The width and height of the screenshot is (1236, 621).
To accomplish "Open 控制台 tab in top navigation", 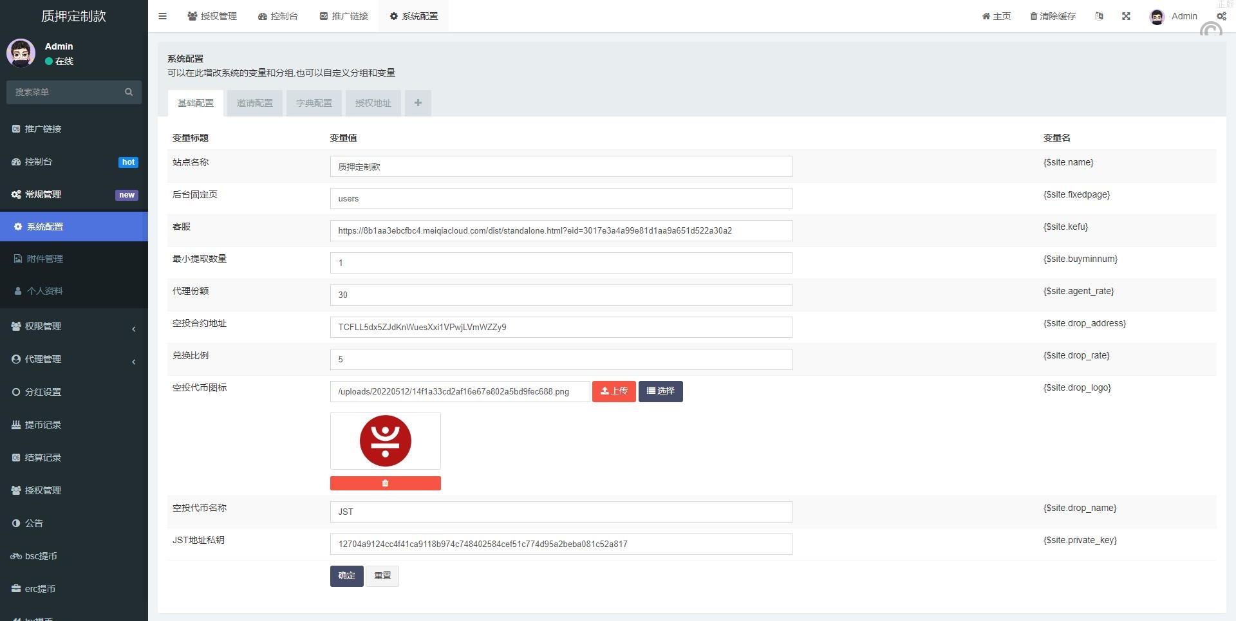I will 278,16.
